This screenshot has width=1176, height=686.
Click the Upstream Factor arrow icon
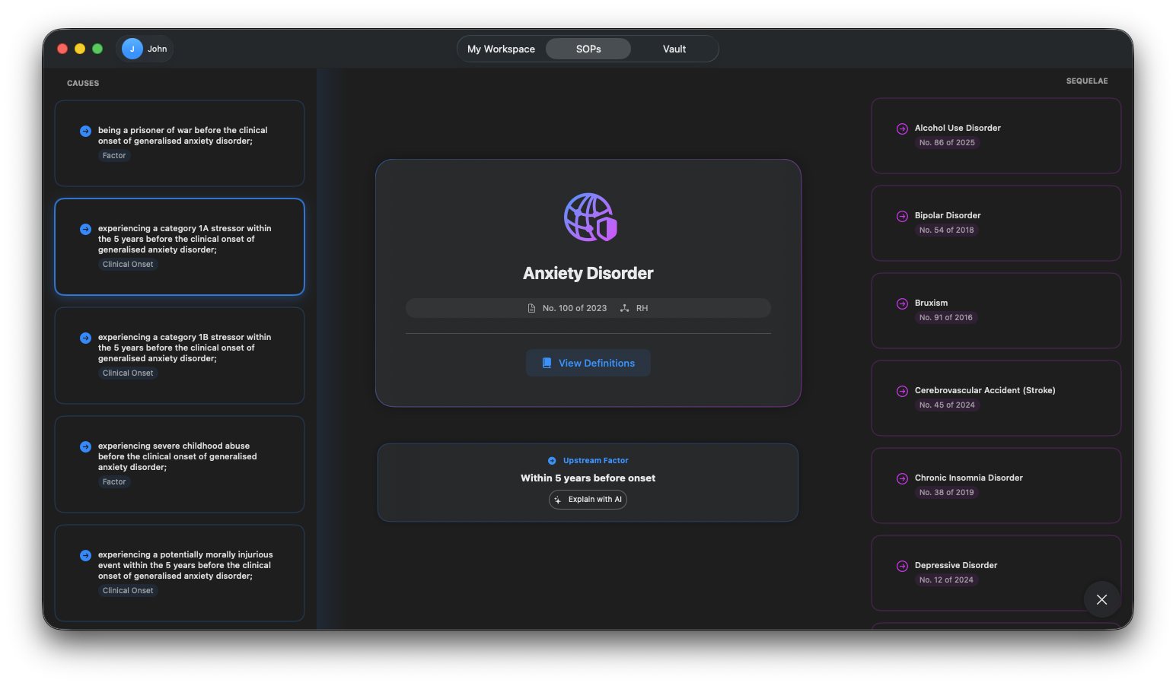(552, 461)
